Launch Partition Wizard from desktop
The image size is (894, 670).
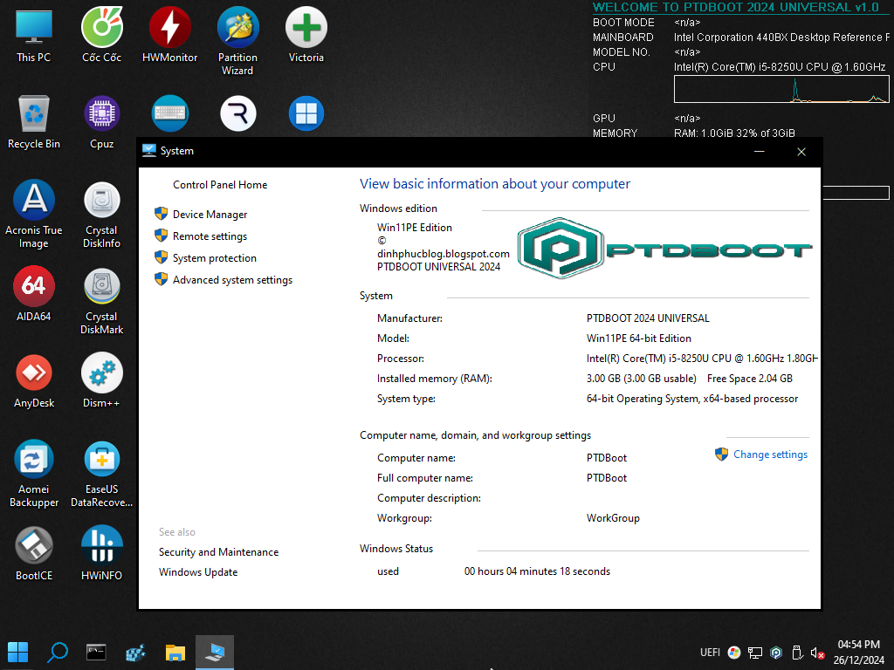pos(237,41)
